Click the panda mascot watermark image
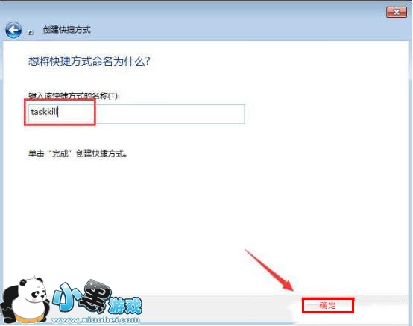Viewport: 413px width, 326px height. coord(25,300)
